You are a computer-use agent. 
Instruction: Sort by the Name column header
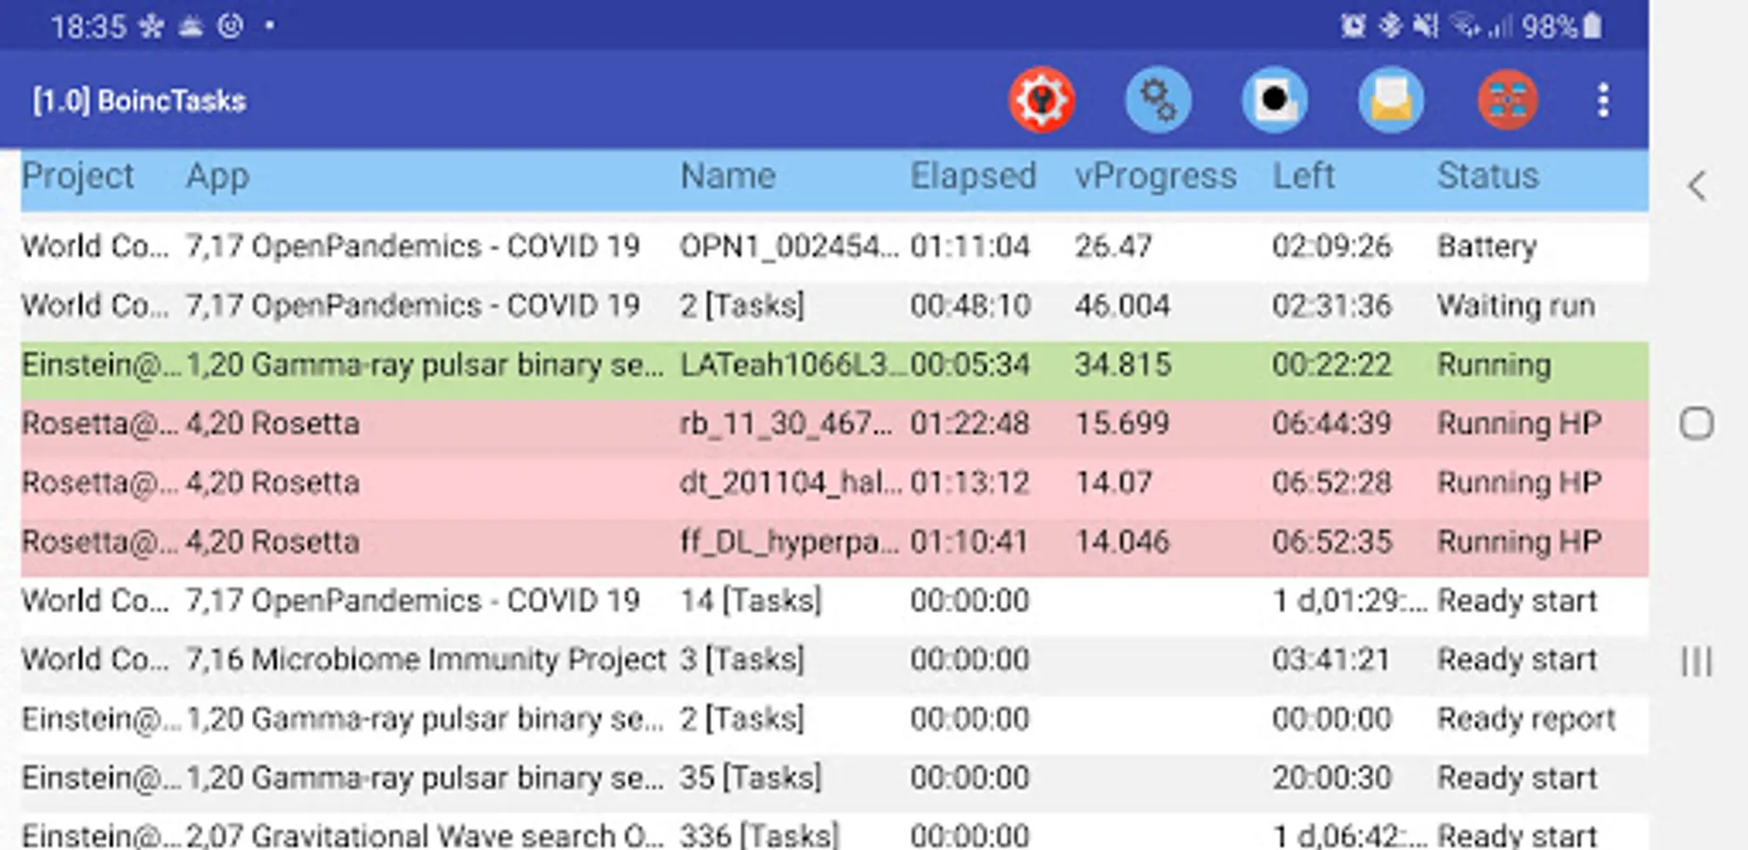[x=728, y=177]
